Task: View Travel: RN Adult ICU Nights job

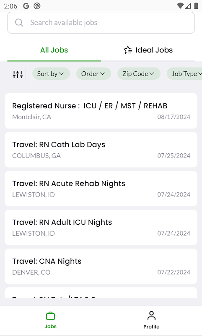Action: 101,227
